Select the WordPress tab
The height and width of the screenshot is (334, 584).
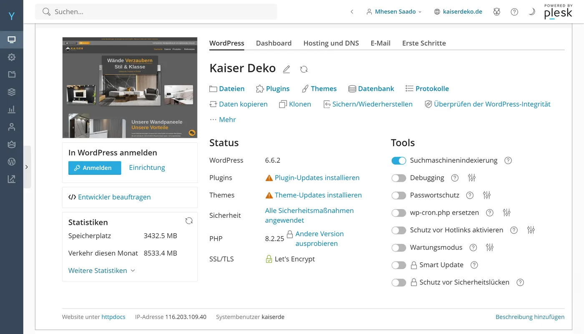tap(227, 43)
